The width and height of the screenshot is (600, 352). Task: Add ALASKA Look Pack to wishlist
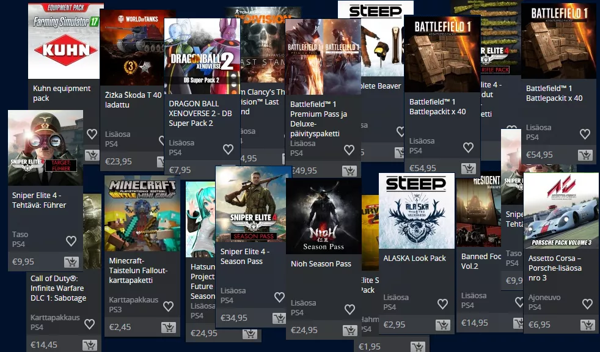(x=443, y=304)
